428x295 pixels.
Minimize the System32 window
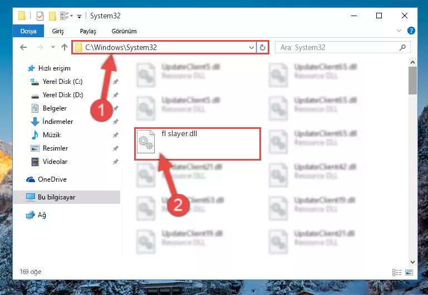[354, 16]
